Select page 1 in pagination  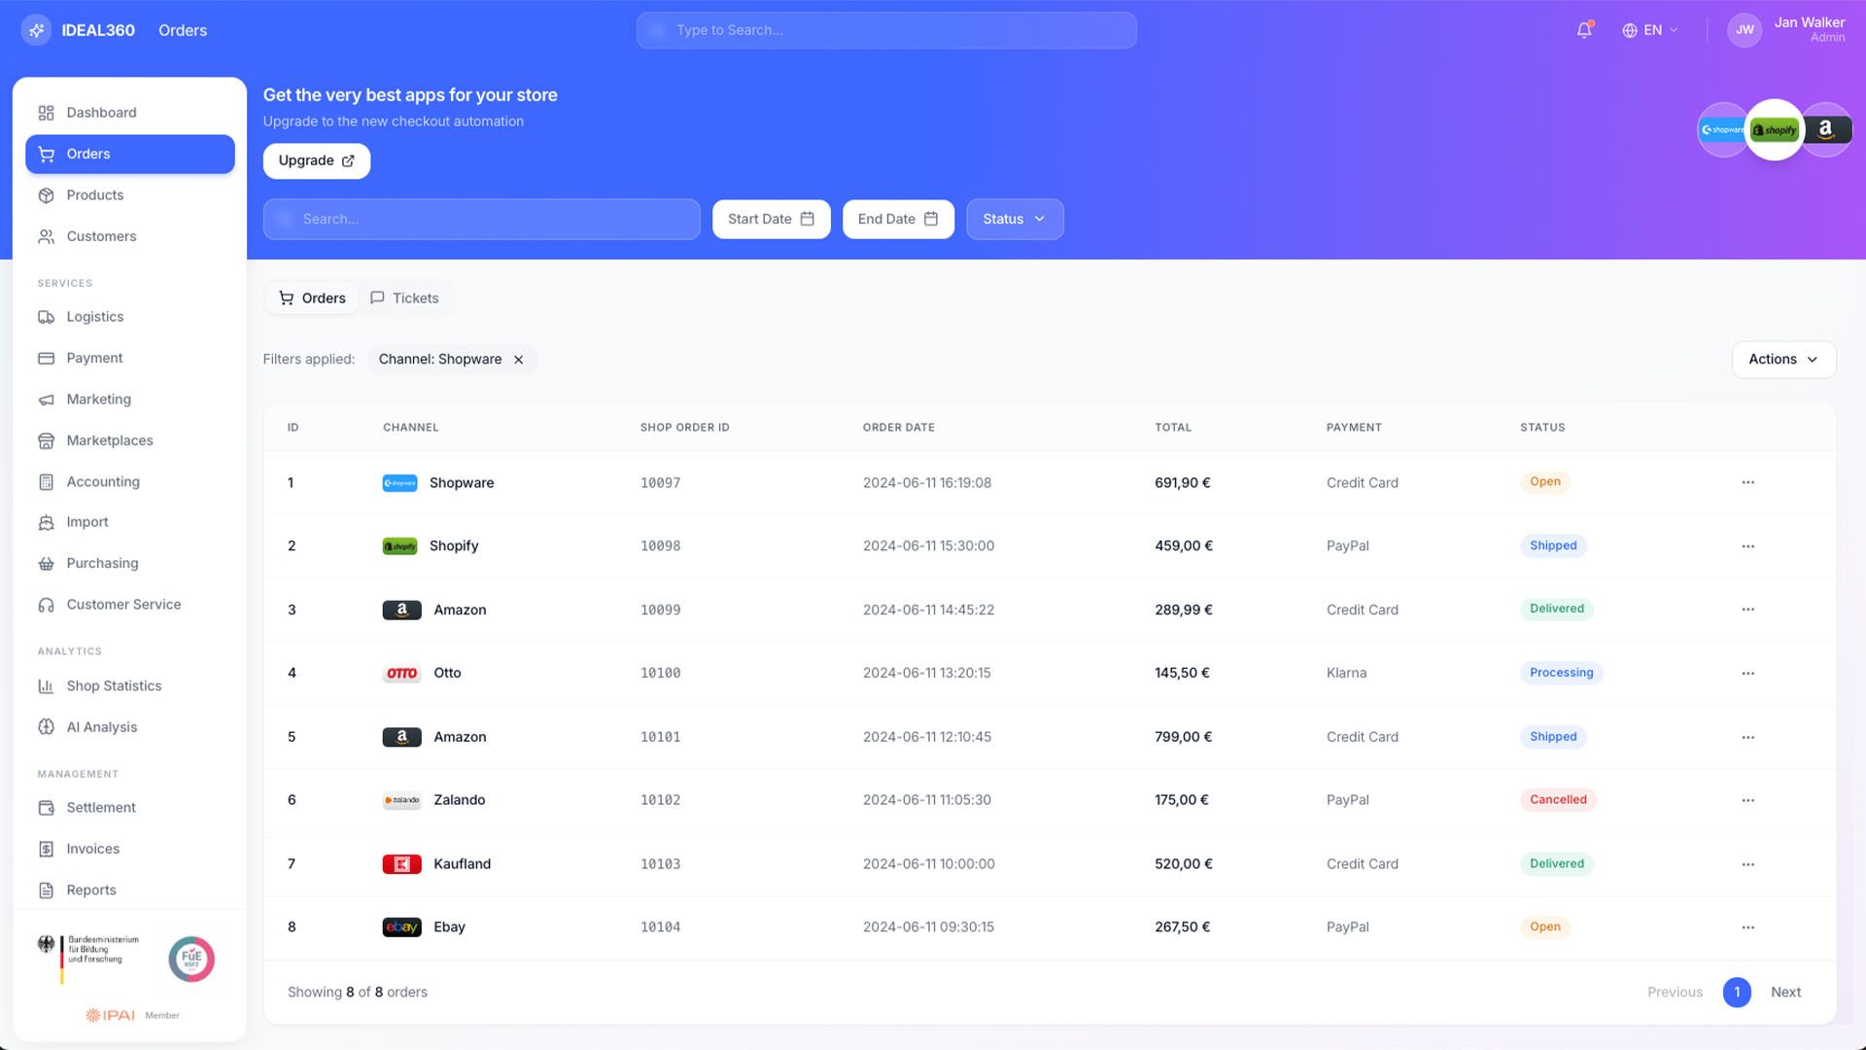pyautogui.click(x=1737, y=993)
